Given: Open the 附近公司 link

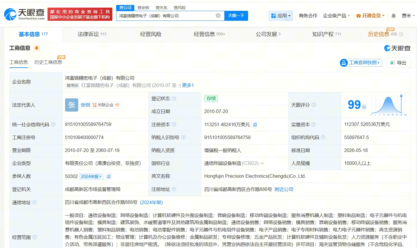Looking at the screenshot, I should coord(284,189).
